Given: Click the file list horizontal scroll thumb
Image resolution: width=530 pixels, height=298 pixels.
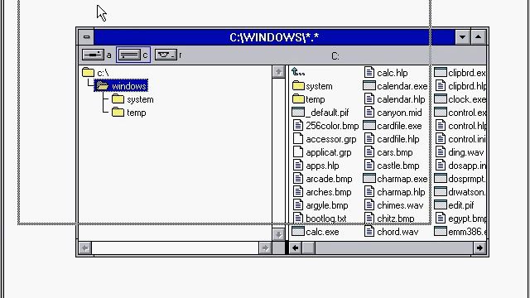Looking at the screenshot, I should tap(308, 248).
